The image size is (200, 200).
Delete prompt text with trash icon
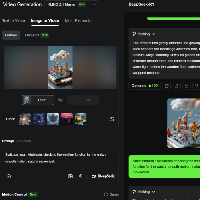tap(9, 176)
